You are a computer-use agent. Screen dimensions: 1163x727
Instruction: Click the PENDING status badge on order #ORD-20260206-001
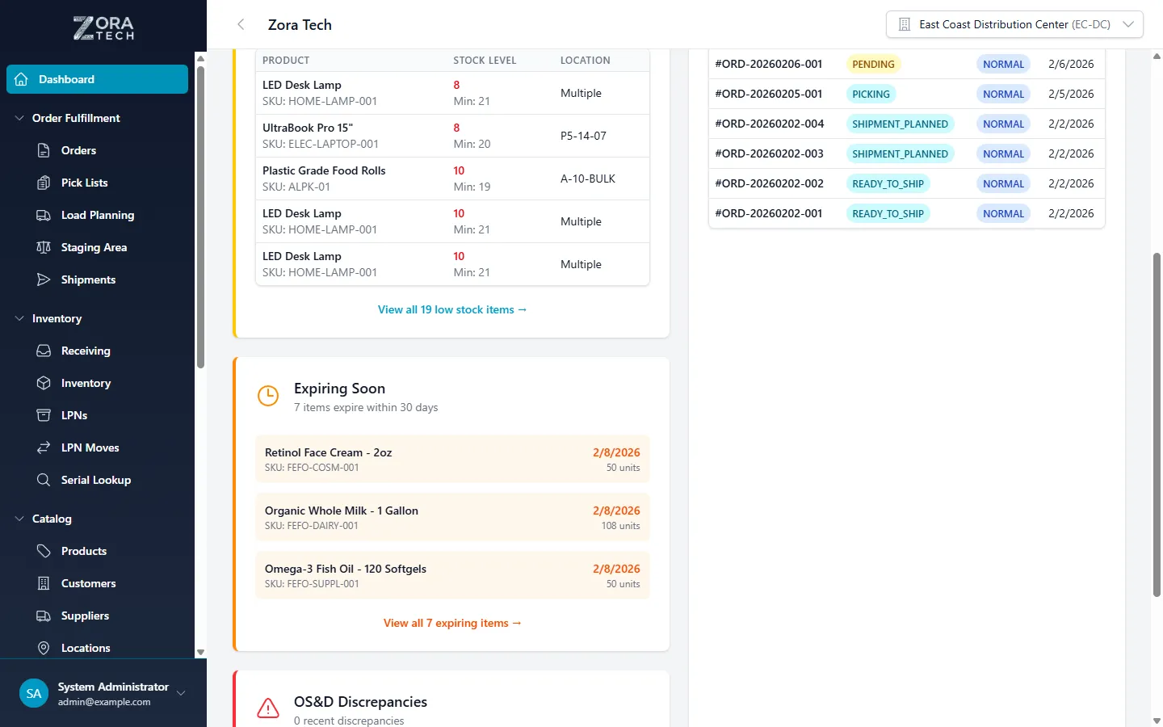pyautogui.click(x=872, y=63)
